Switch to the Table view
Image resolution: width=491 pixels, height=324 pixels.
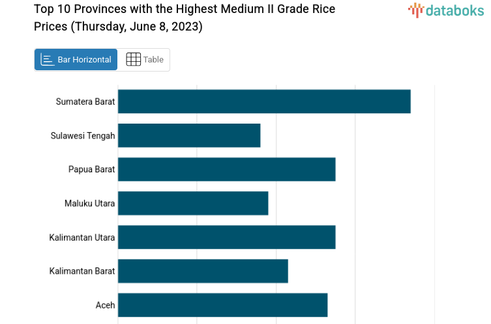144,60
